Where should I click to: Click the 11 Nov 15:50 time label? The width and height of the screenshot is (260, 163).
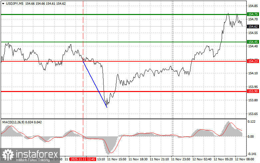(x=117, y=159)
